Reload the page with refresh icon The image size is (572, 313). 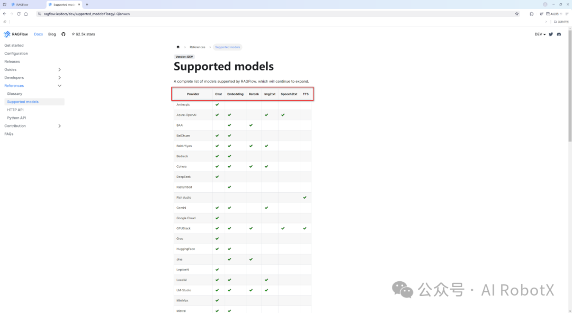pyautogui.click(x=19, y=14)
